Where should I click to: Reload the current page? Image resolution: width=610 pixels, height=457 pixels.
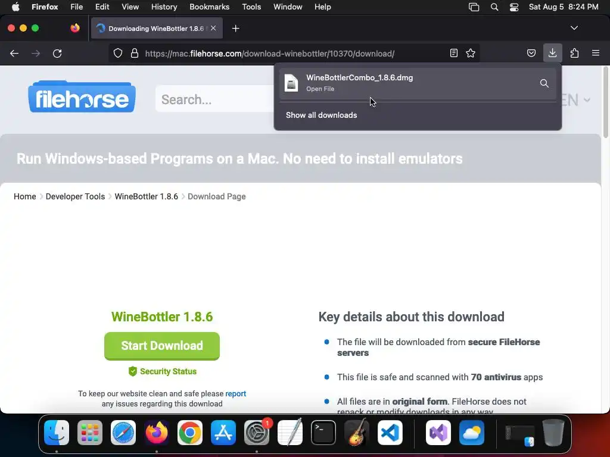(57, 53)
